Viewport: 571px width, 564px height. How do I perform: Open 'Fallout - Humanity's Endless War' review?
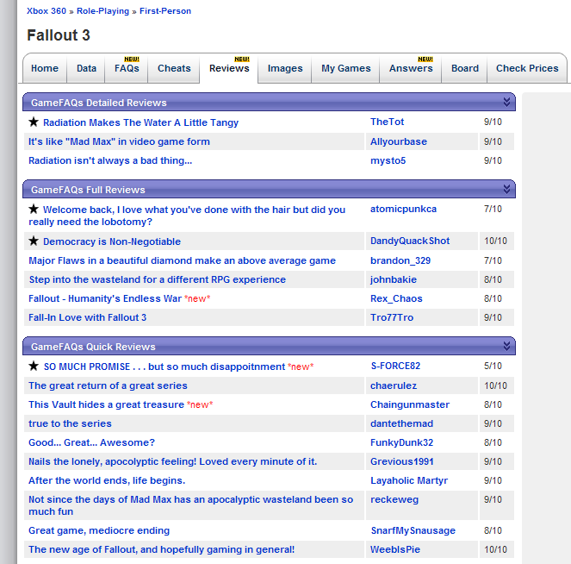click(105, 298)
